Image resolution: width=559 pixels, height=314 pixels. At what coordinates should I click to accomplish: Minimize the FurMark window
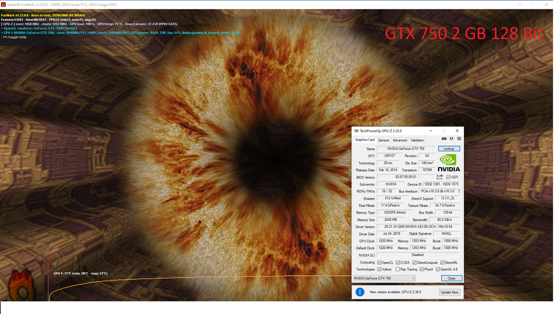pos(520,4)
